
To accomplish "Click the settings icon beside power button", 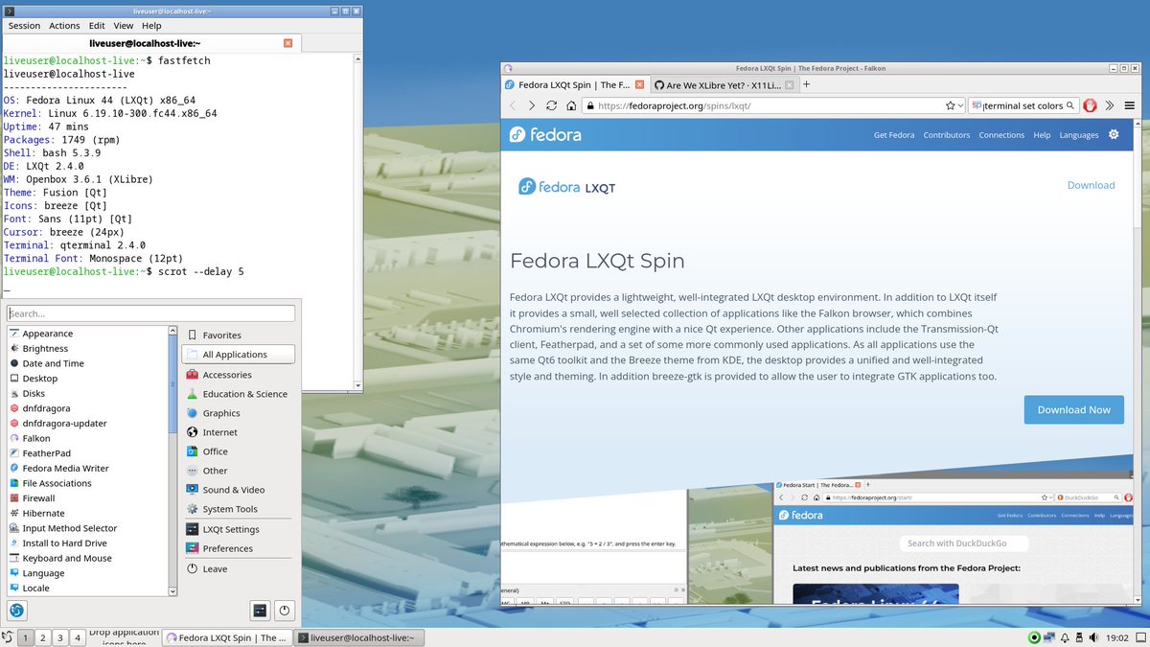I will pos(260,610).
